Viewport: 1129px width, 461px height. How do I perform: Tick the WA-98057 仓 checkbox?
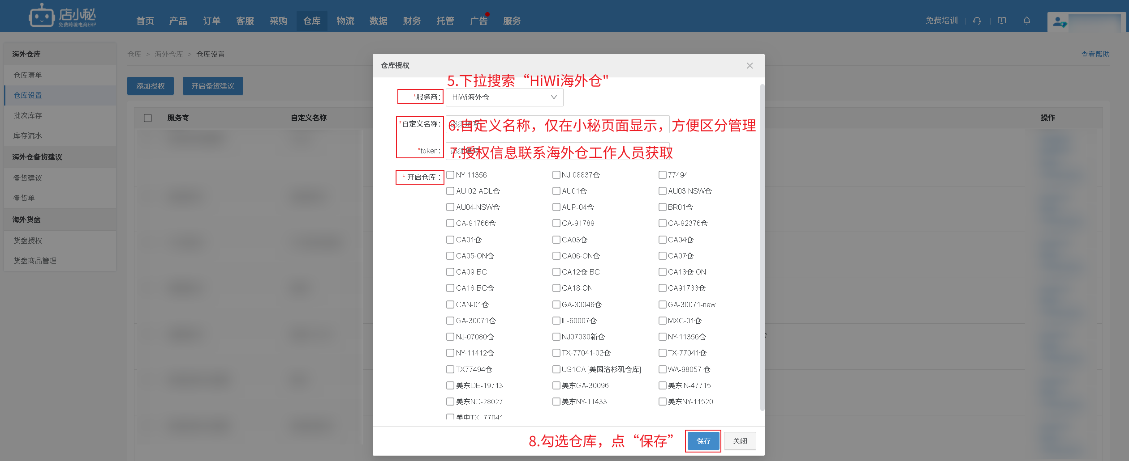[662, 369]
